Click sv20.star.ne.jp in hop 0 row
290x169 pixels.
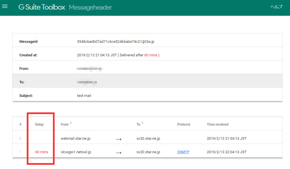pos(148,139)
